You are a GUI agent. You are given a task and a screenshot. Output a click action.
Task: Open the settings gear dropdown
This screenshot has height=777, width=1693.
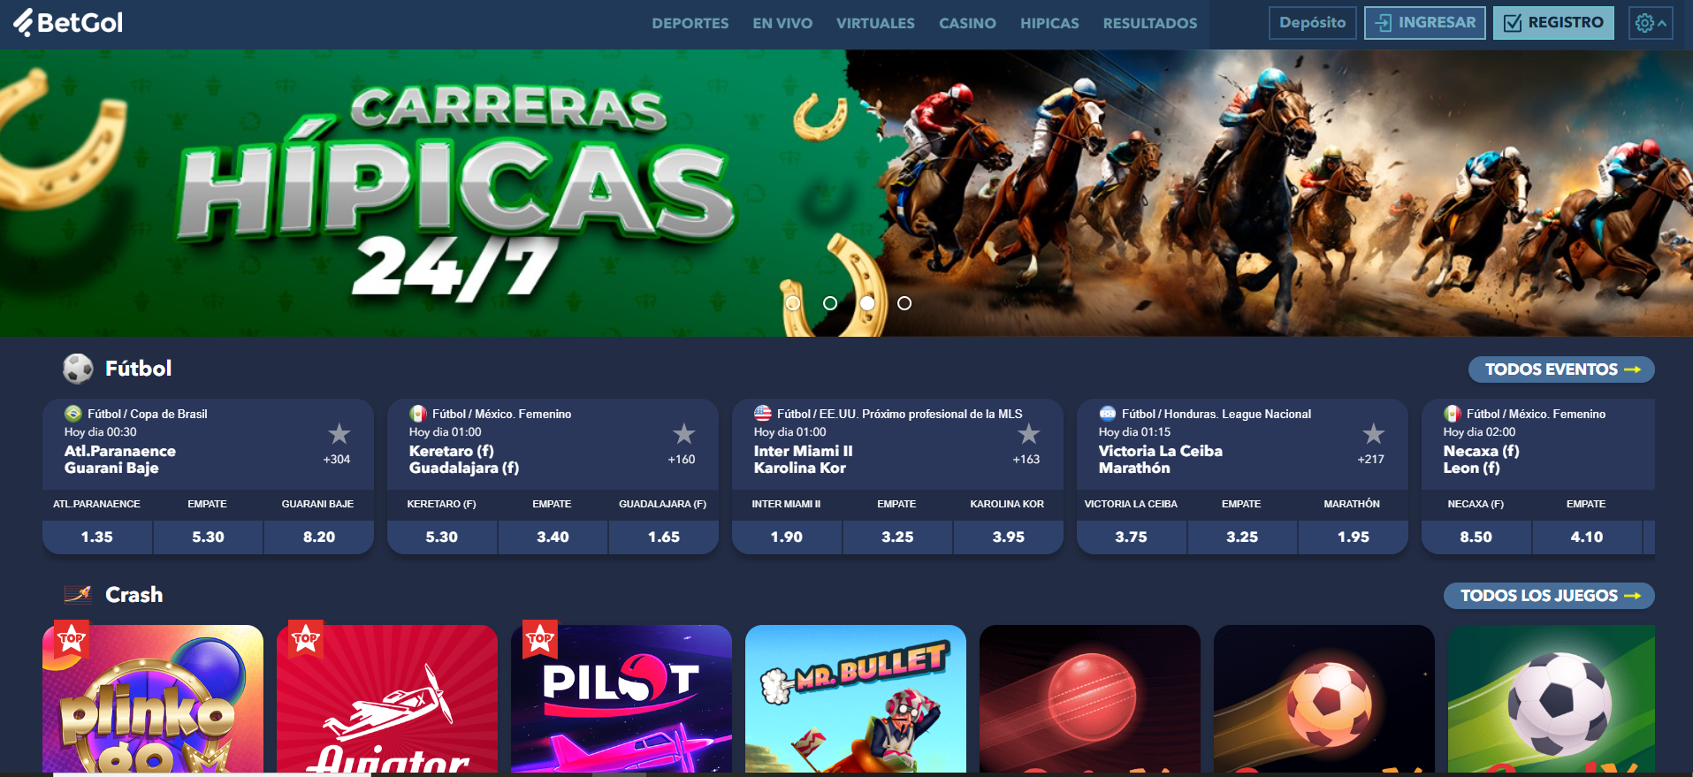(1651, 23)
